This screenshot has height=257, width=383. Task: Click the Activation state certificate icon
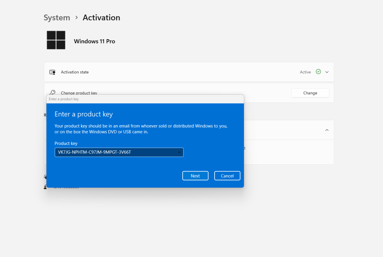coord(52,72)
